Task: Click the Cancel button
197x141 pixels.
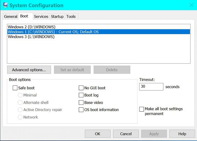Action: click(x=126, y=134)
